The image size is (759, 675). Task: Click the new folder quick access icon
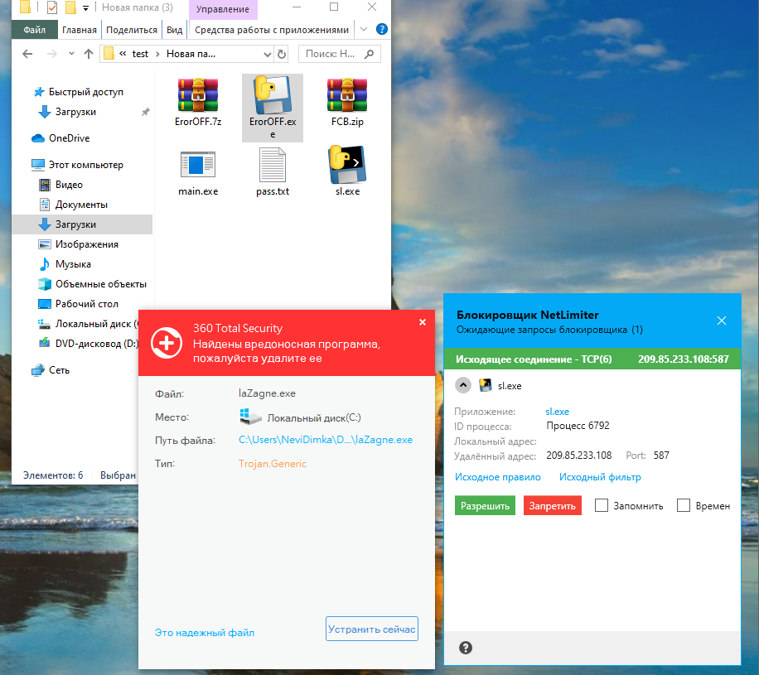tap(70, 7)
